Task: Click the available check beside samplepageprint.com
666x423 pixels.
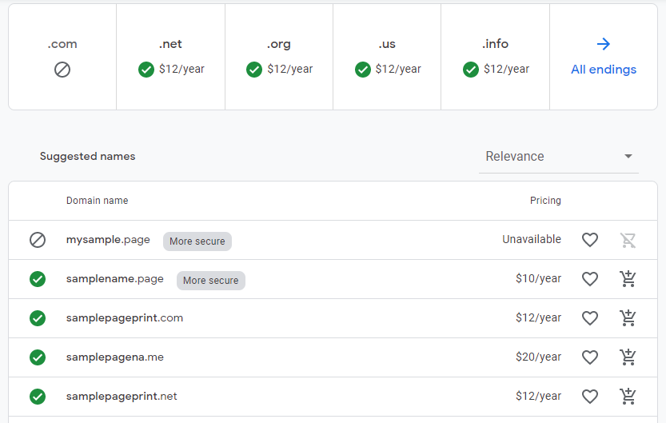Action: pos(38,318)
